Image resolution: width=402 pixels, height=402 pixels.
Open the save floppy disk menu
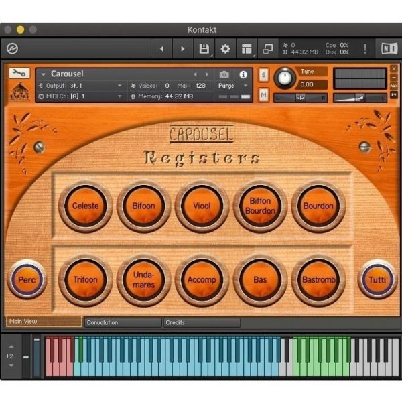[x=204, y=49]
